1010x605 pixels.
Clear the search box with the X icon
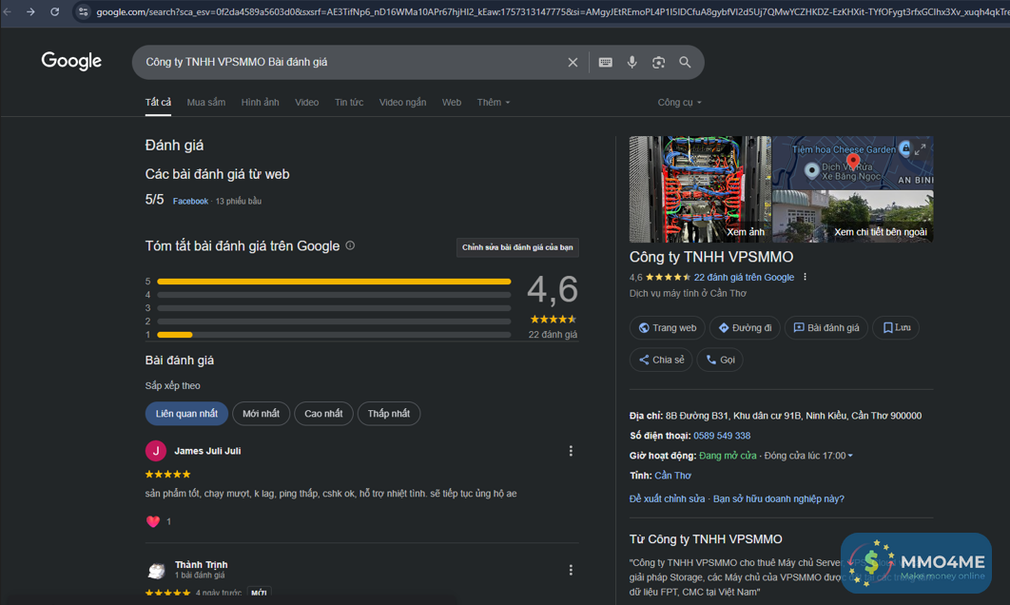(x=573, y=63)
